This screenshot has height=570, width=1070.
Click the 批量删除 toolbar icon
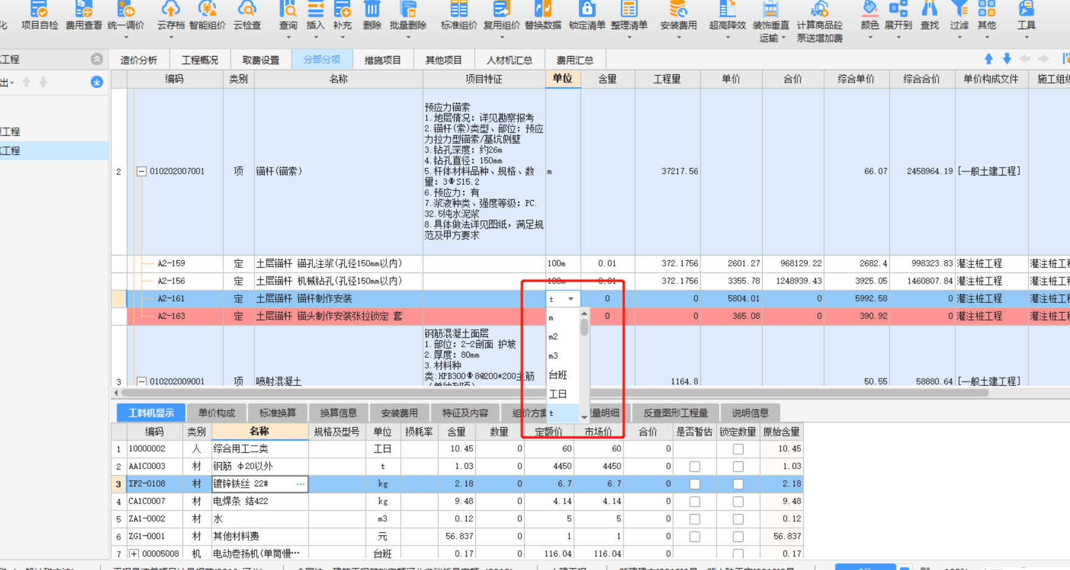point(408,9)
